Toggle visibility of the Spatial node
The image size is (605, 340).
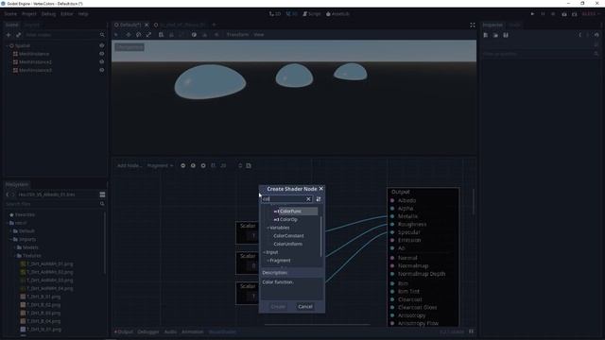102,45
